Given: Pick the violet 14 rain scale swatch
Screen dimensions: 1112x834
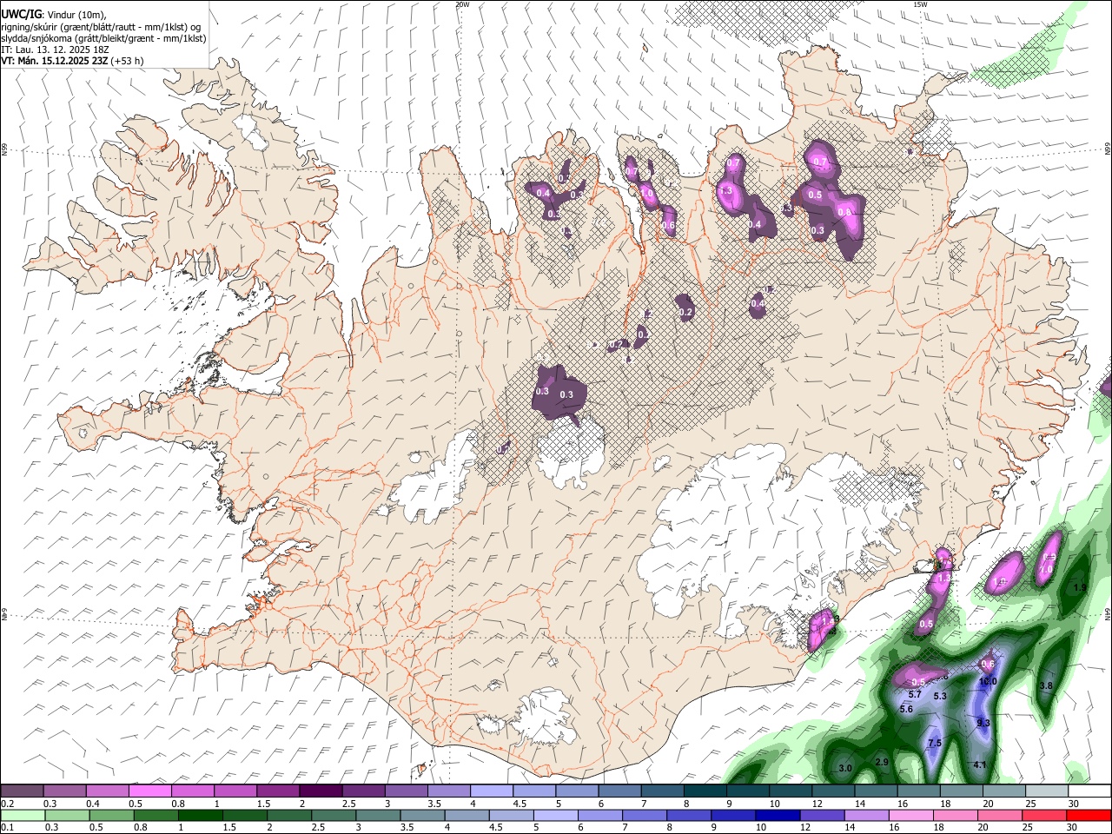Looking at the screenshot, I should 867,815.
